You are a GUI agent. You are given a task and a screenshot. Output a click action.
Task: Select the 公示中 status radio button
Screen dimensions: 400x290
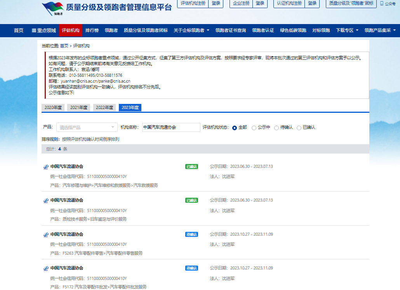[254, 128]
